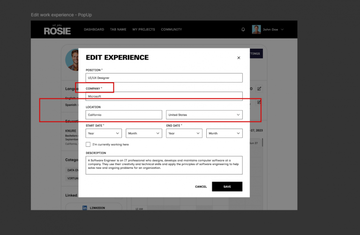Click the LinkedIn button in the background page

pyautogui.click(x=94, y=207)
